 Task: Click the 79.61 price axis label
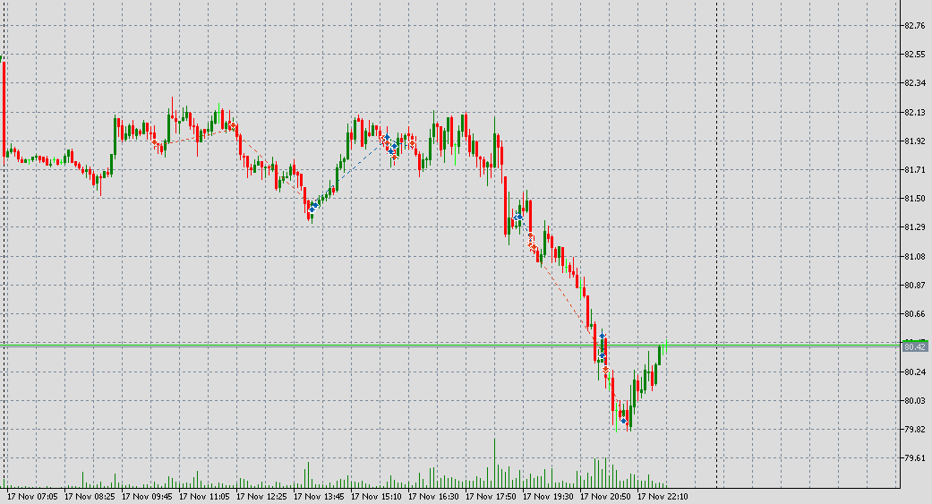pos(914,457)
